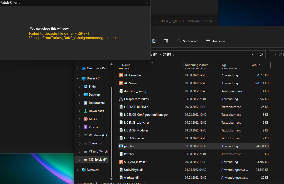Viewport: 284px width, 184px height.
Task: Click navigation pane scroll-up arrow
Action: (111, 64)
